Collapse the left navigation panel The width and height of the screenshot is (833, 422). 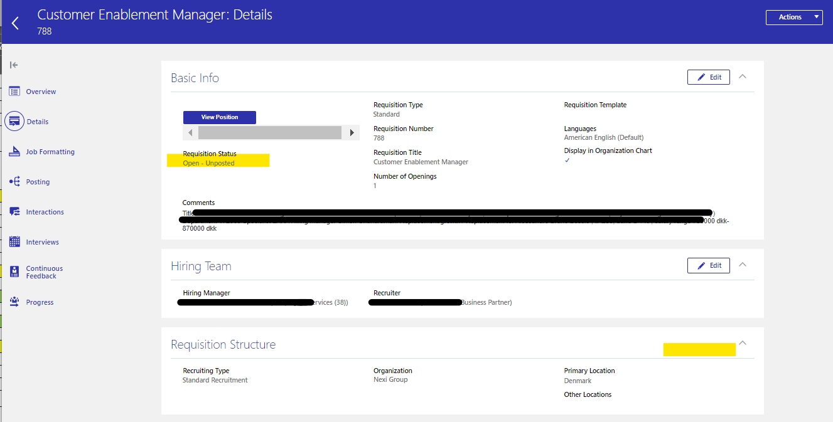click(x=13, y=65)
